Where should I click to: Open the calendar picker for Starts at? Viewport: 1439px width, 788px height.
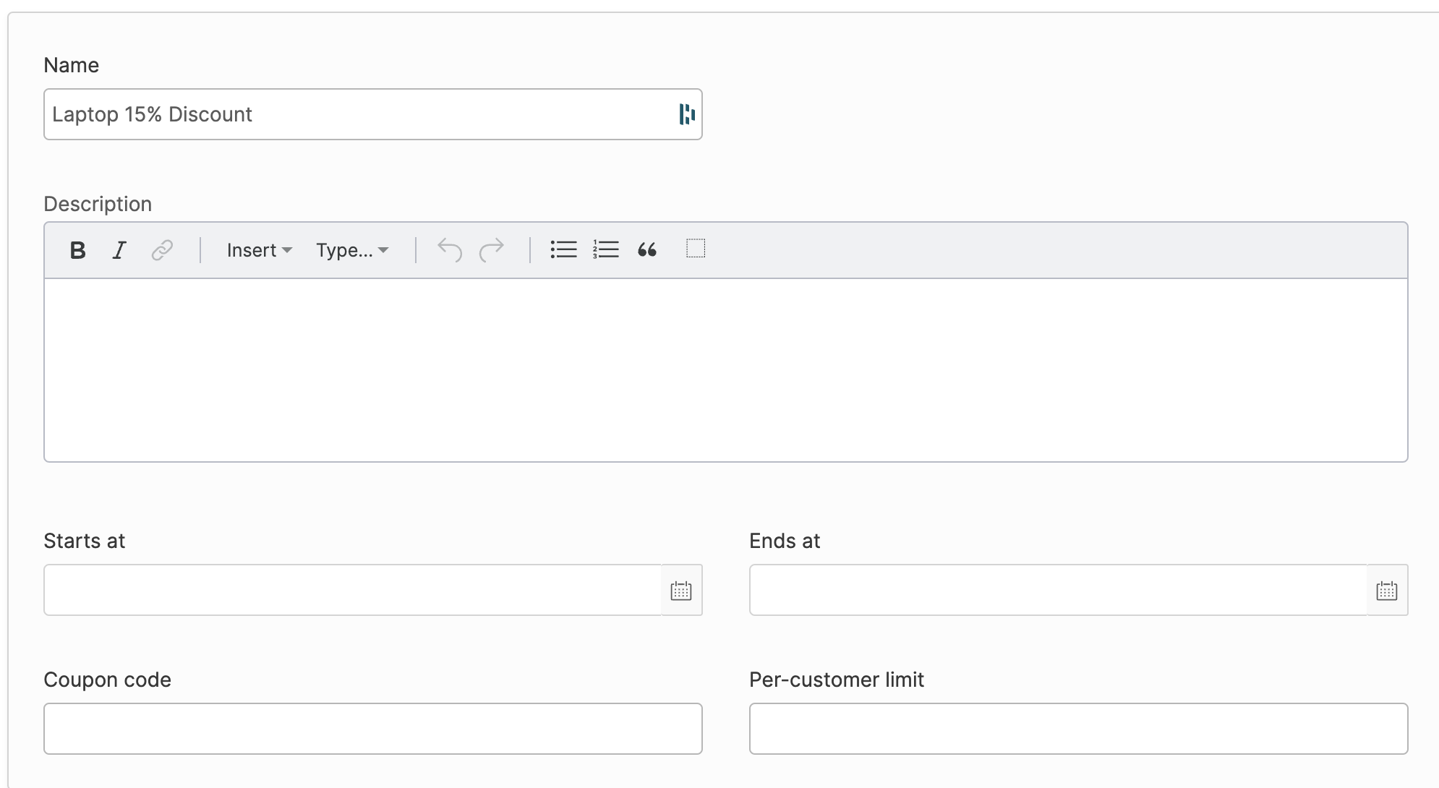(x=682, y=590)
